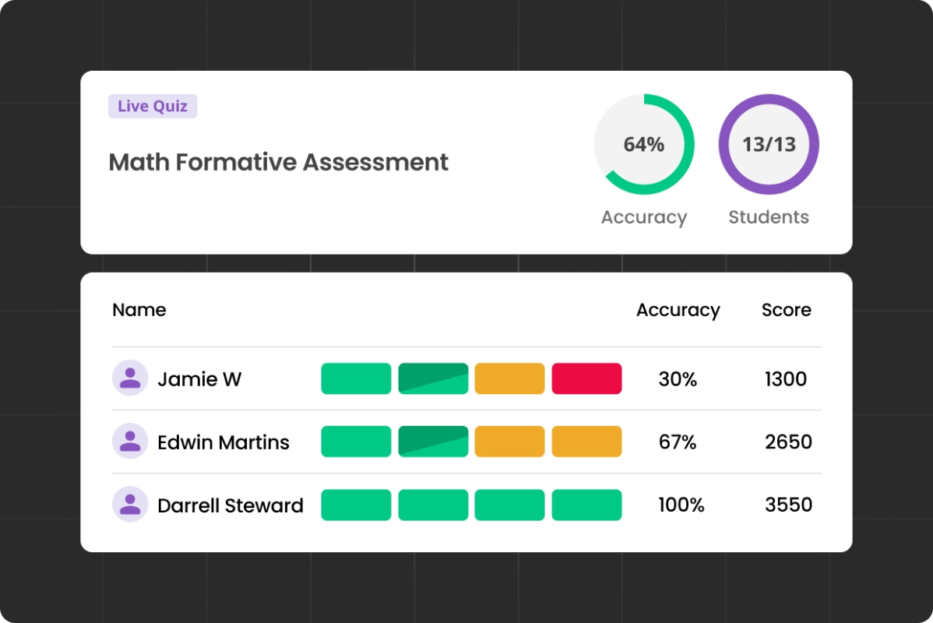Click the 64% accuracy ring chart
The image size is (933, 623).
click(644, 144)
